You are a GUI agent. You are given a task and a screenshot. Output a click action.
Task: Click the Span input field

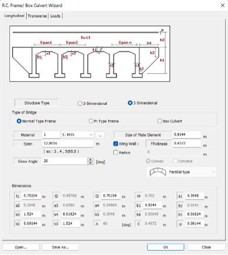(68, 143)
